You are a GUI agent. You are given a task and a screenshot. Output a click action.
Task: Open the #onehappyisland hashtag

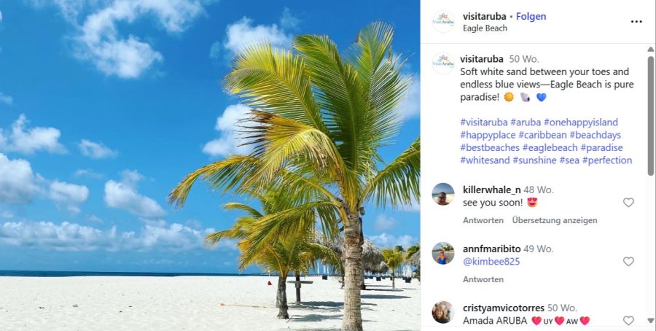tap(581, 122)
